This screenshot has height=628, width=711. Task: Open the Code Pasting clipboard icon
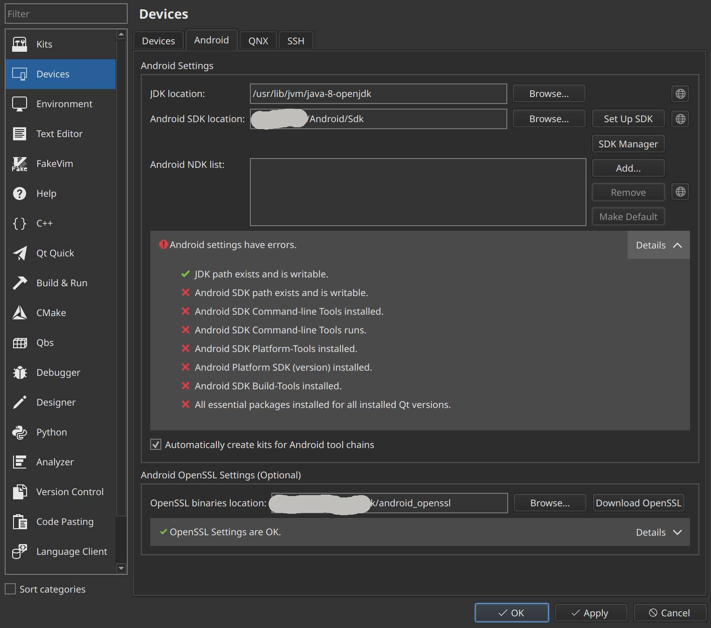tap(20, 522)
